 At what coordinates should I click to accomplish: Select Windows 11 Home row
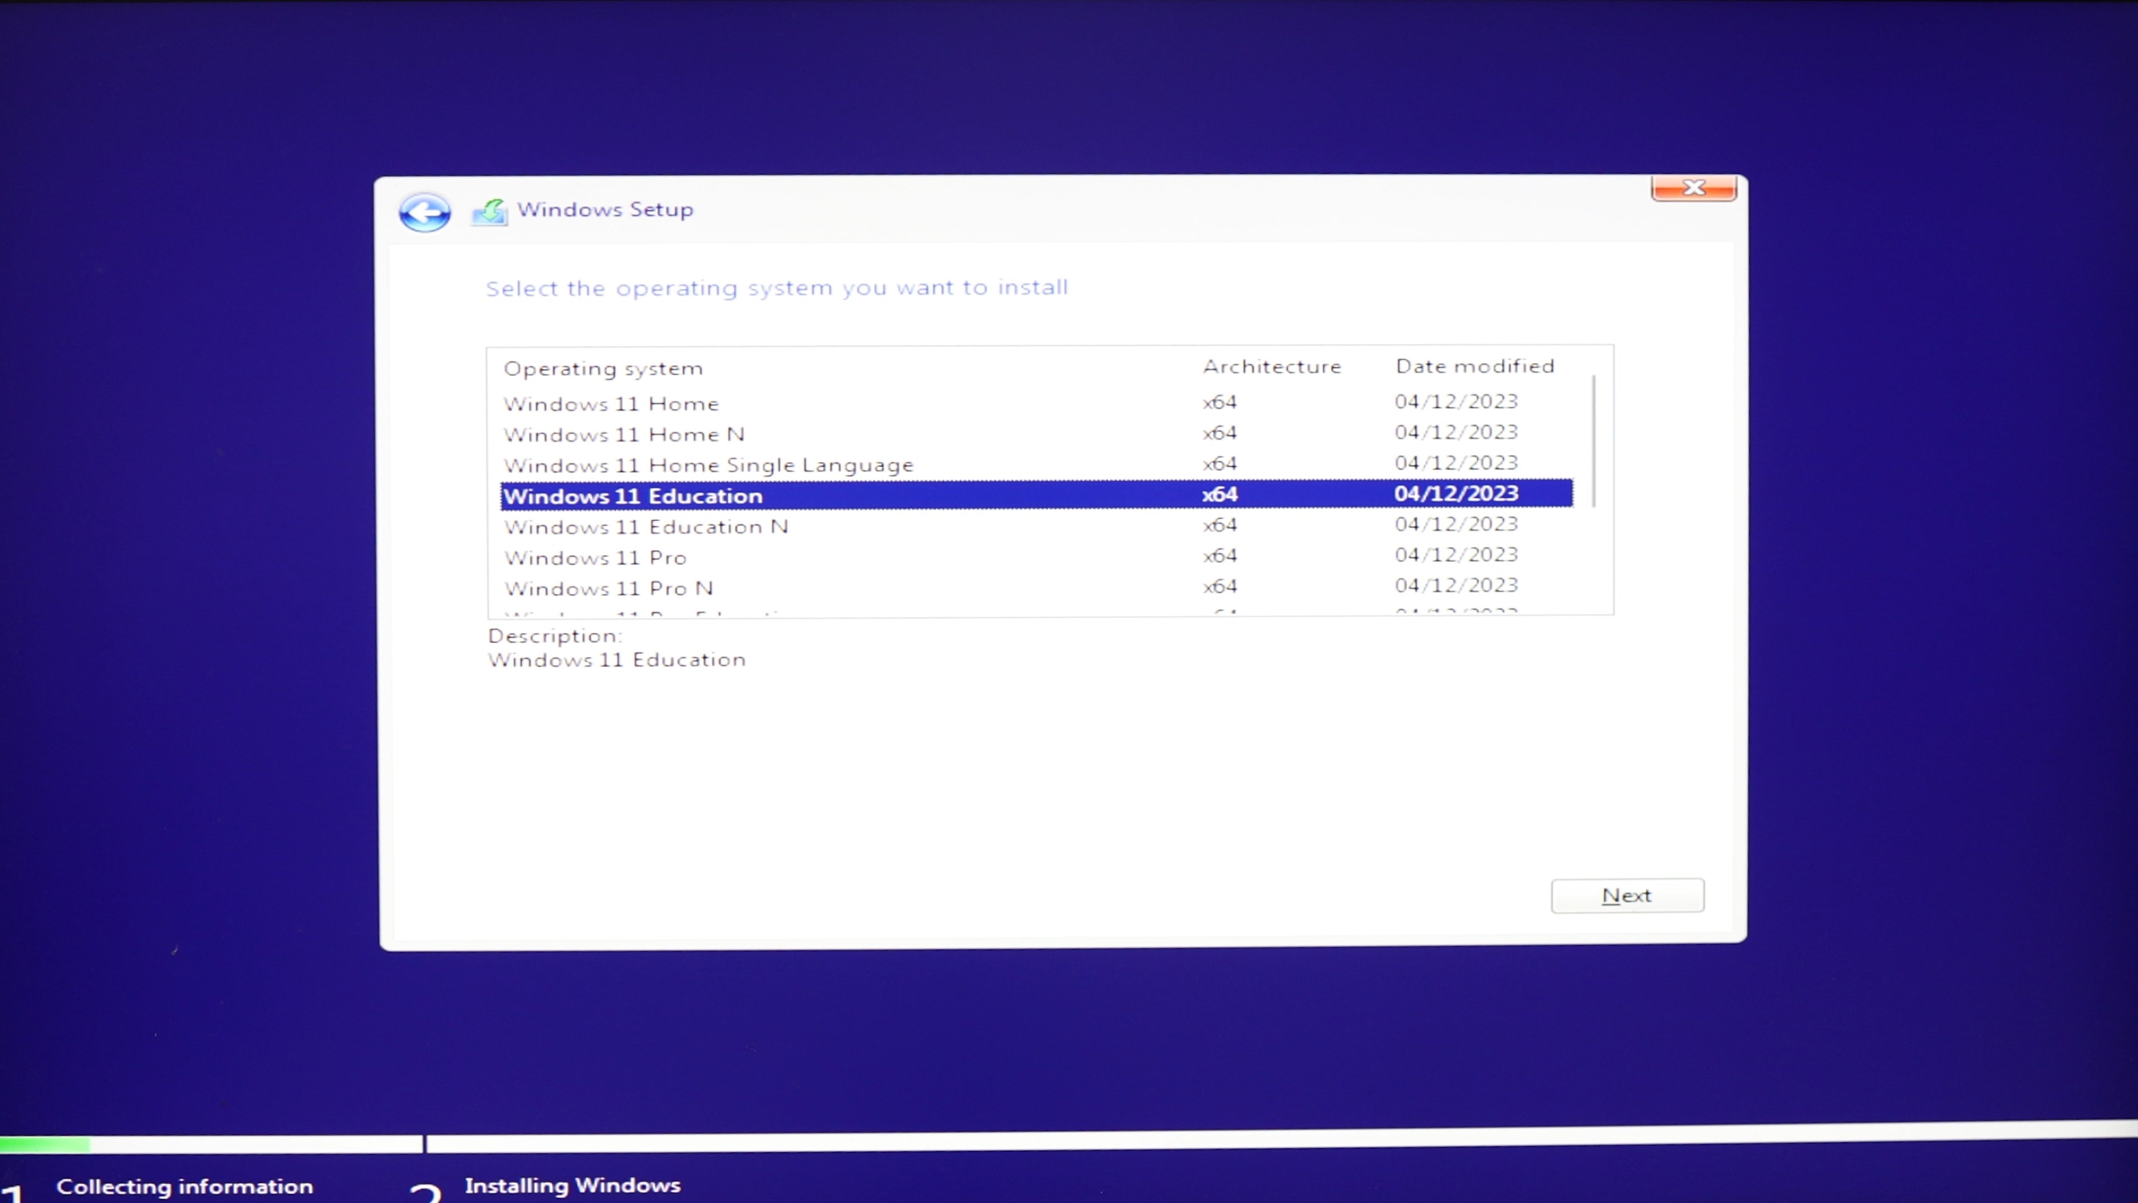pos(1037,403)
